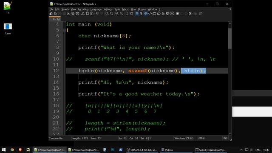Open the View menu

(74, 9)
